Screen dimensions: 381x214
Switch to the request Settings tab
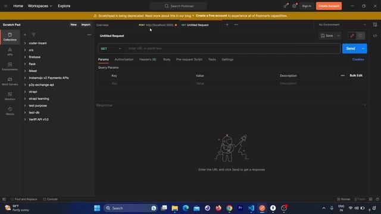(227, 59)
